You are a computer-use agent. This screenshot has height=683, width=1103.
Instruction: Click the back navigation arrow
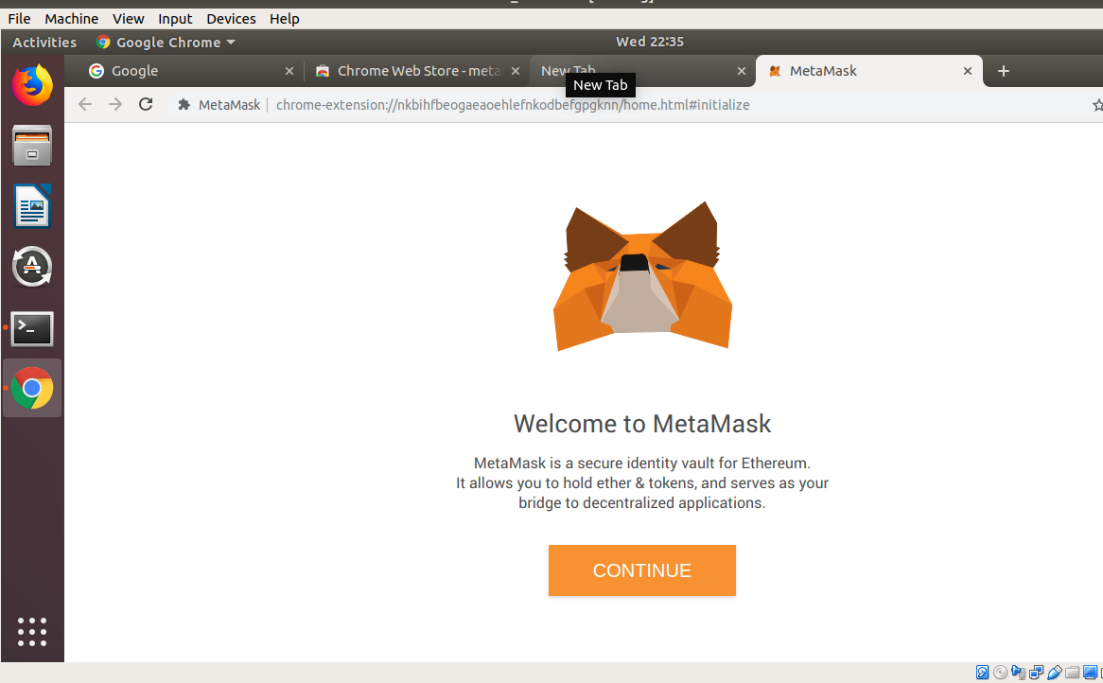point(84,105)
